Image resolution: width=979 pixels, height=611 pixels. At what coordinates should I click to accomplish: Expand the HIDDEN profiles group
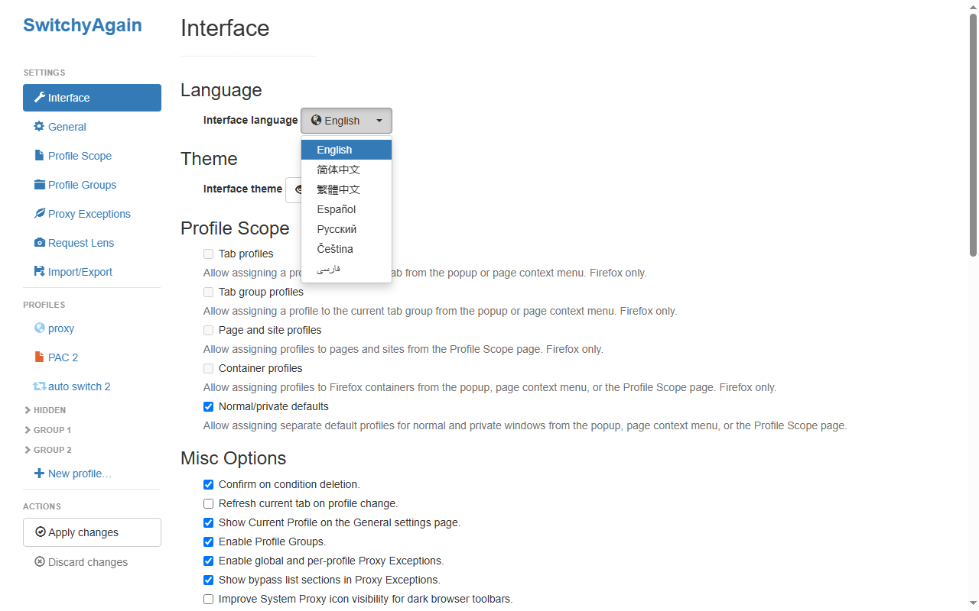point(45,410)
